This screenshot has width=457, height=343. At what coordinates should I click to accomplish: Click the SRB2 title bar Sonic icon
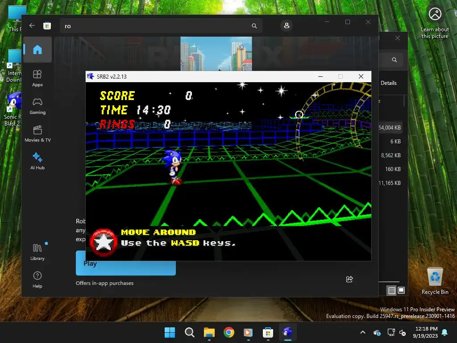point(91,76)
